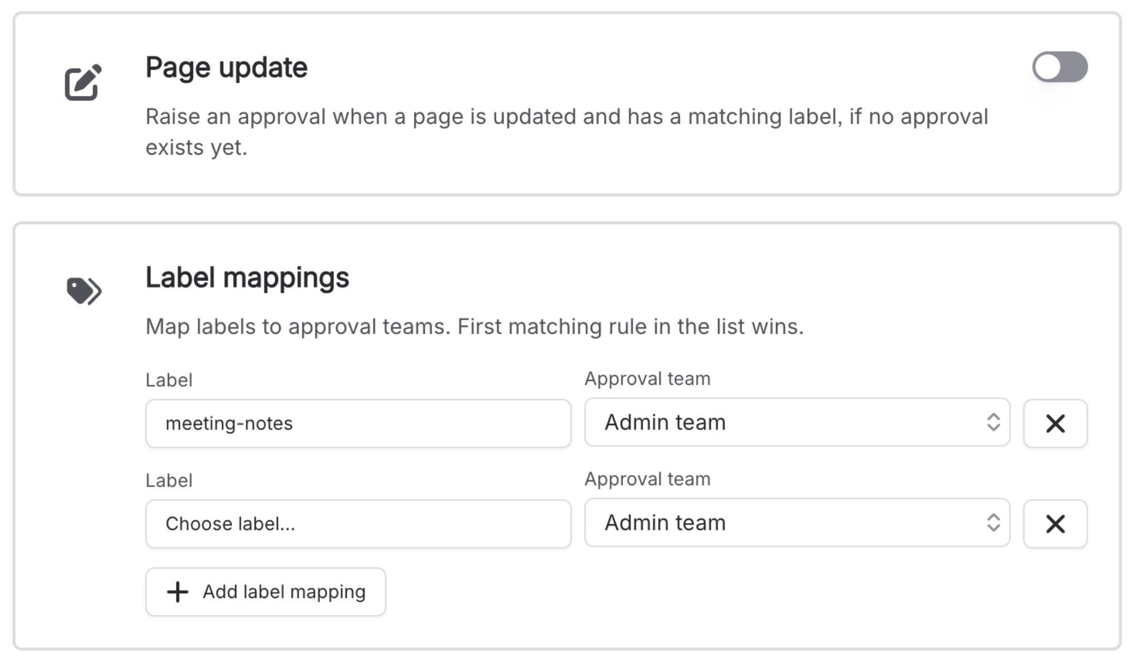Viewport: 1140px width, 666px height.
Task: Click the Page update heading
Action: click(226, 68)
